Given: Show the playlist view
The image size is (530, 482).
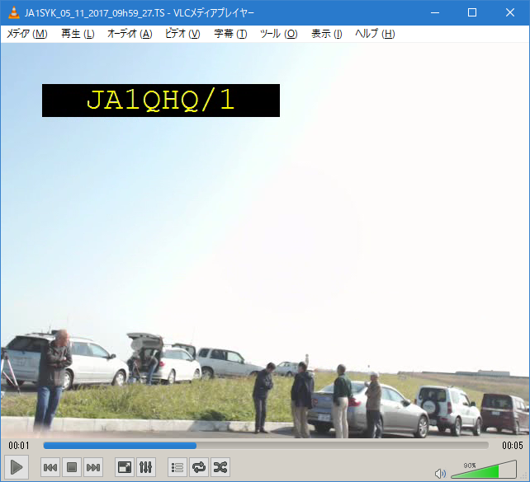Looking at the screenshot, I should click(x=177, y=467).
